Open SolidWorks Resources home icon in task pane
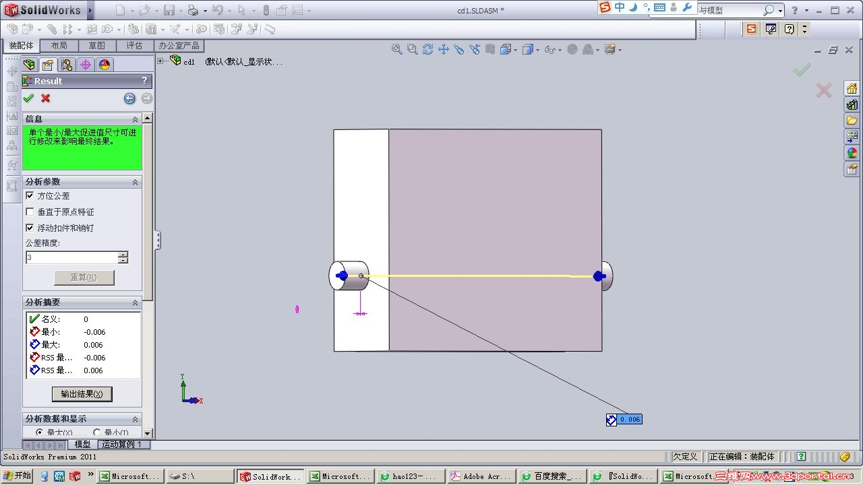Screen dimensions: 863x485 [x=852, y=88]
